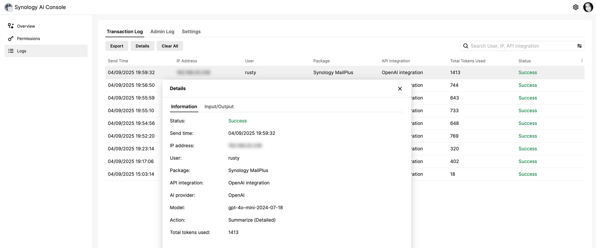Viewport: 596px width, 248px height.
Task: Click the Synology AI Console logo
Action: (8, 7)
